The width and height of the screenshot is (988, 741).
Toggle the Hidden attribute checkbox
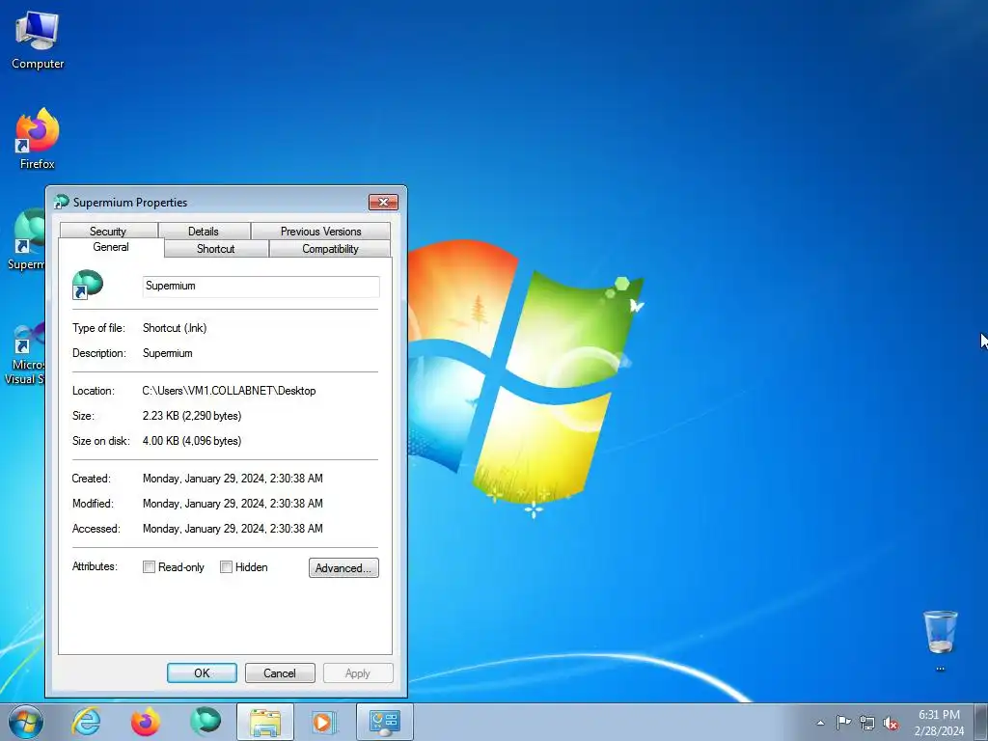226,567
